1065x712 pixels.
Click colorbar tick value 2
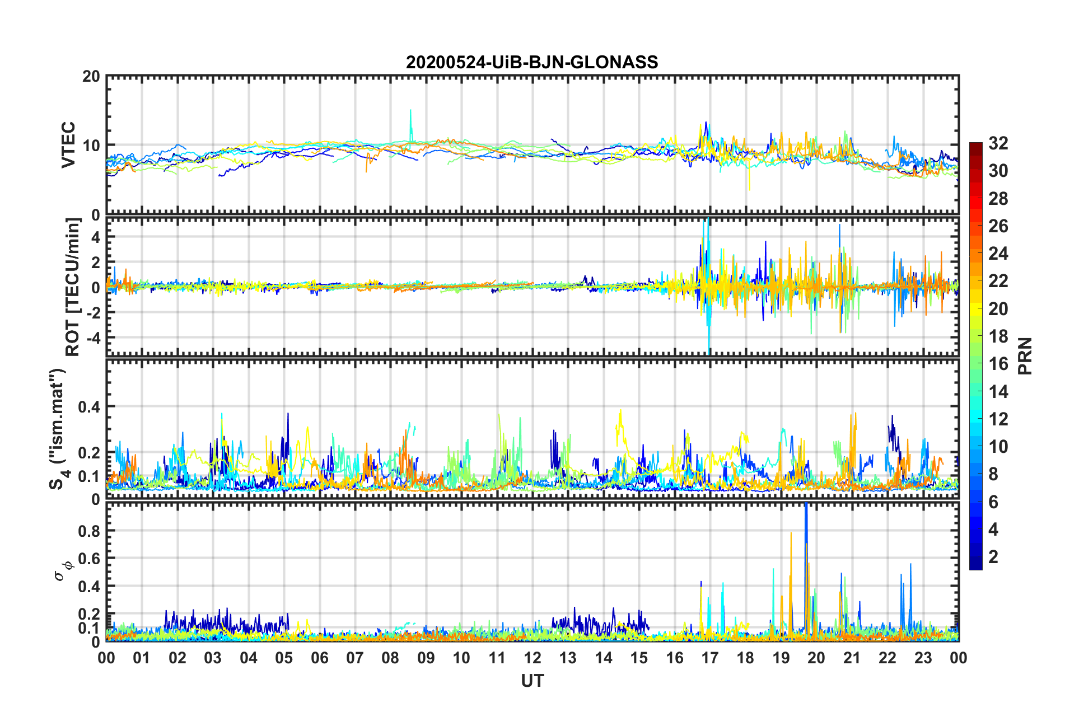pos(993,557)
